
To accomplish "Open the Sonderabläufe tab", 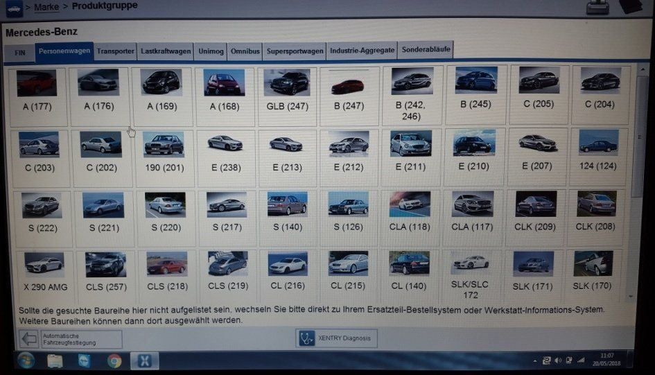I will tap(426, 50).
